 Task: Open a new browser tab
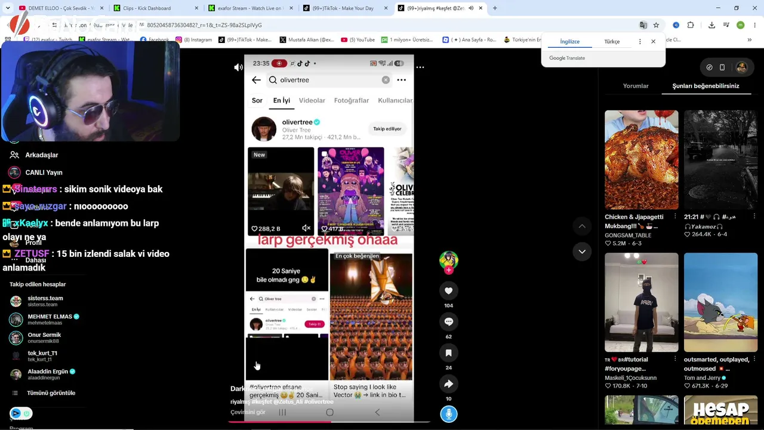tap(495, 8)
